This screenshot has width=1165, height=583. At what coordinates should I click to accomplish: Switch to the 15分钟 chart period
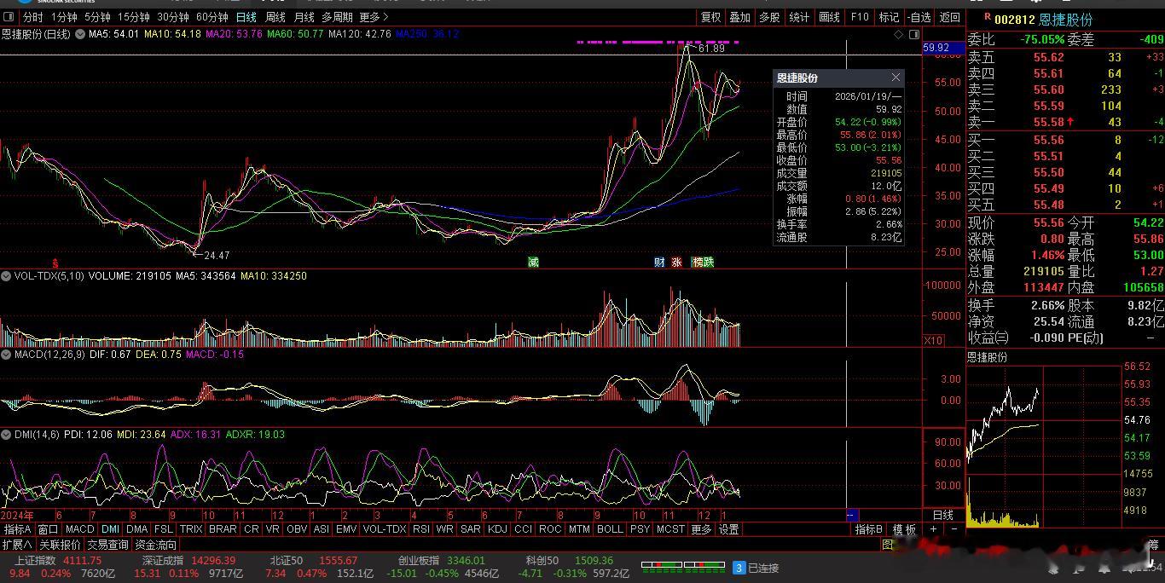coord(134,17)
